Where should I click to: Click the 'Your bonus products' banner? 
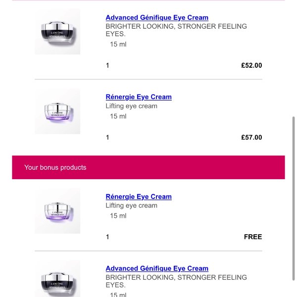pos(148,167)
